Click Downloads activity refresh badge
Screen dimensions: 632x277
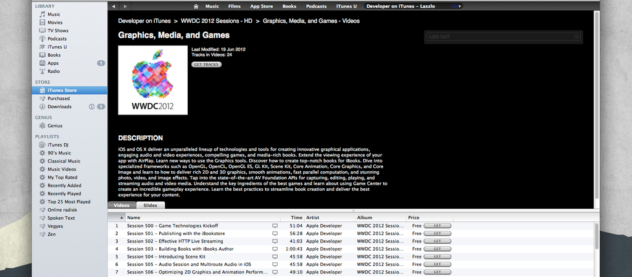tap(91, 106)
